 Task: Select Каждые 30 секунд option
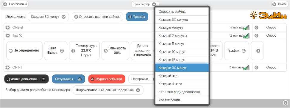(182, 20)
